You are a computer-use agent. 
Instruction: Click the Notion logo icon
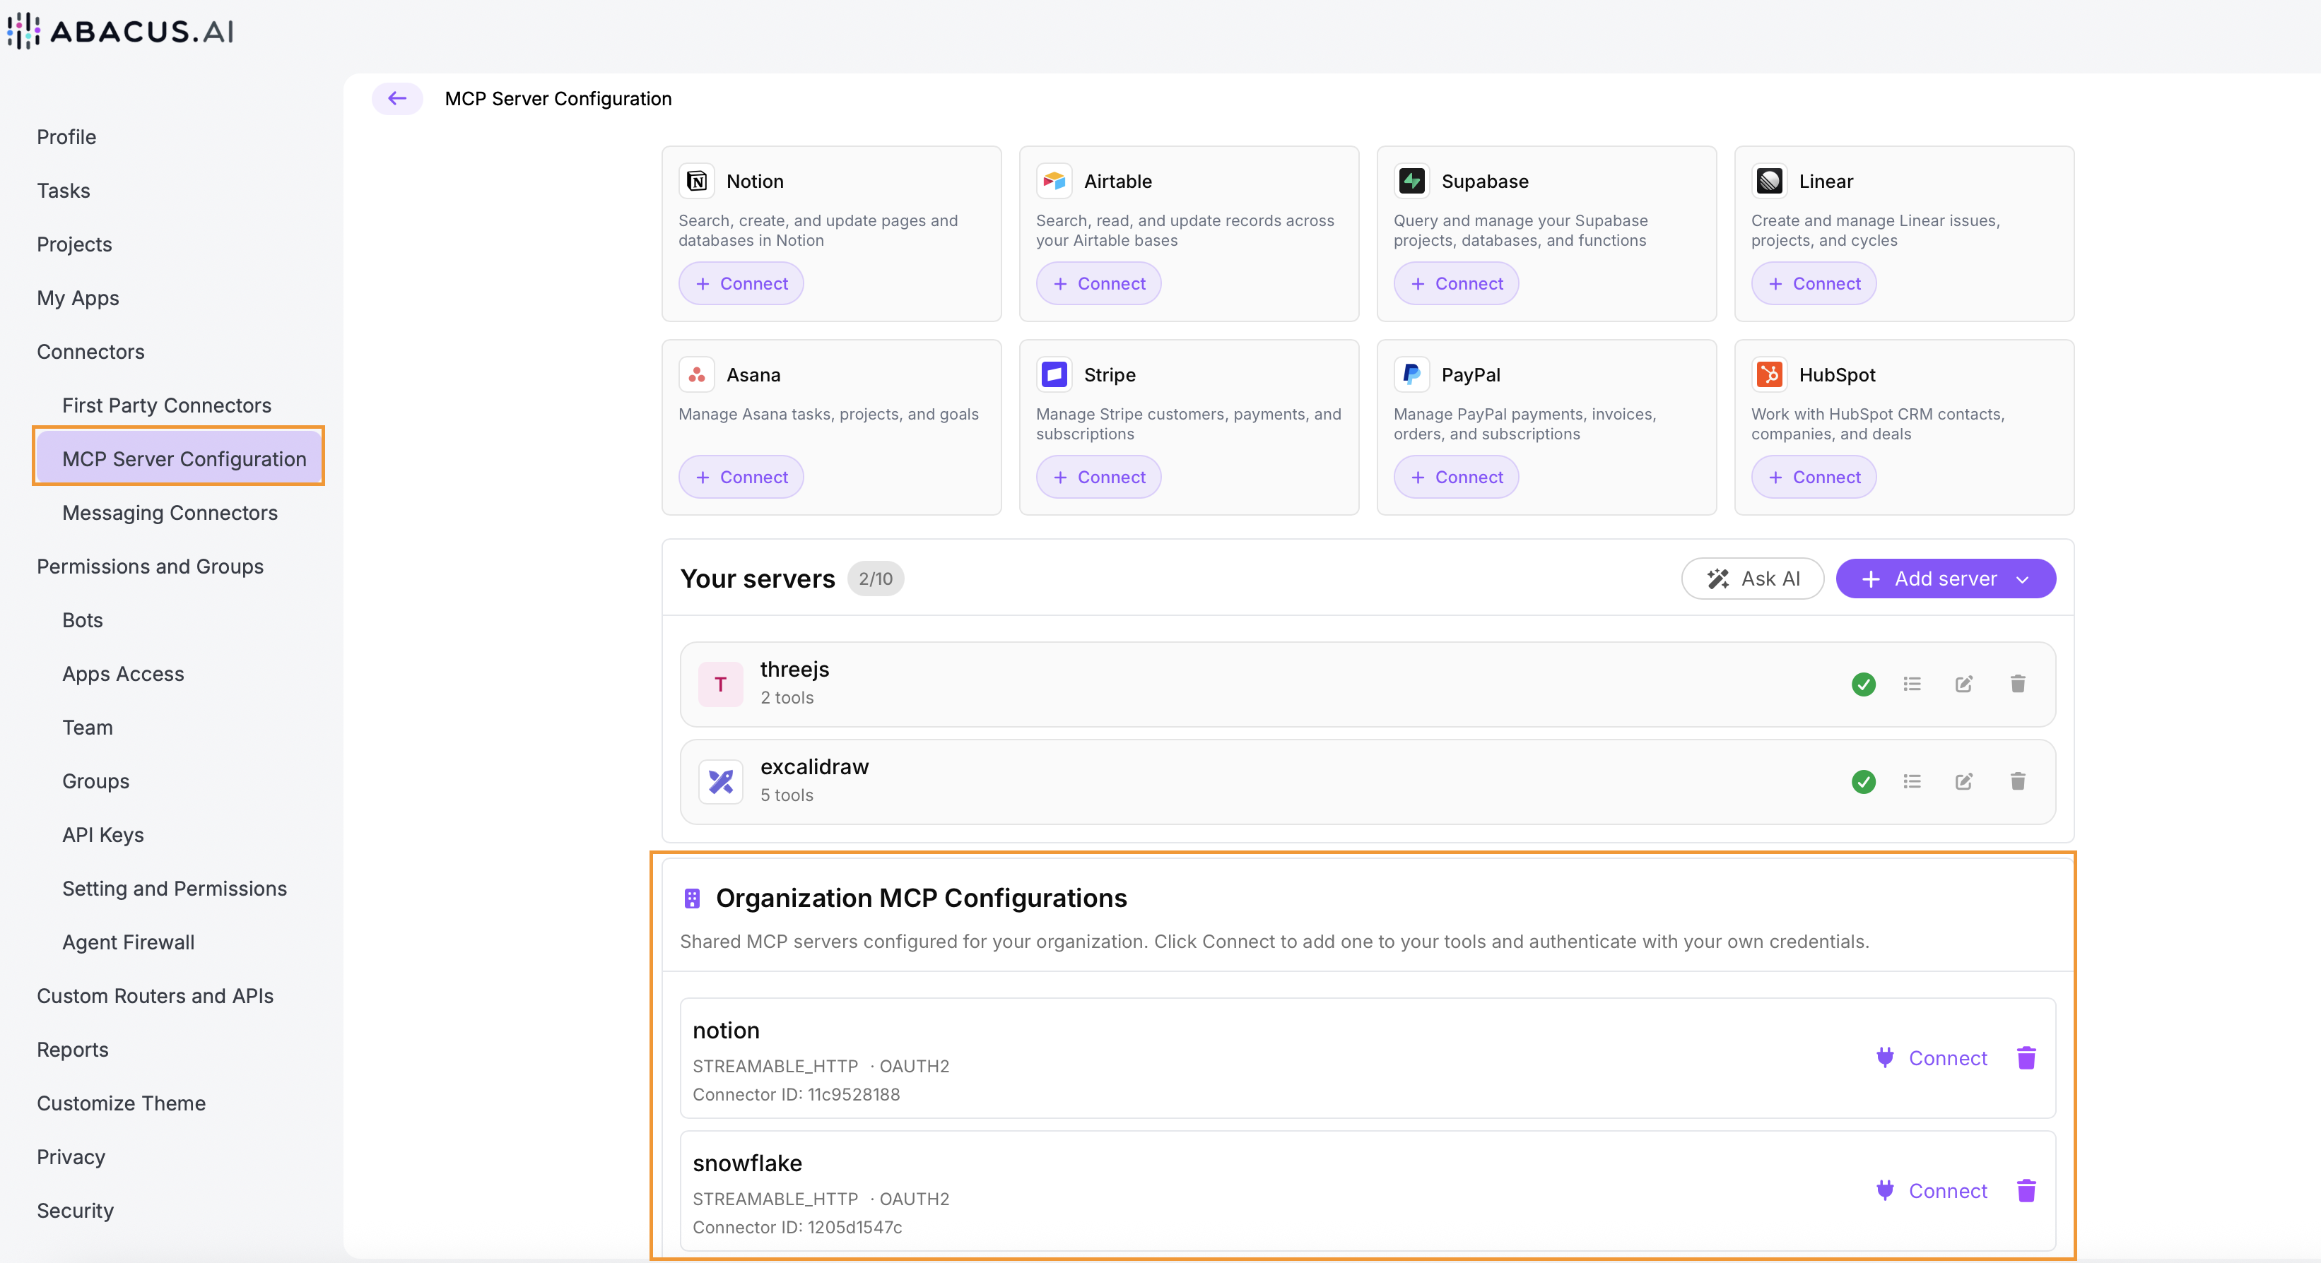coord(696,181)
